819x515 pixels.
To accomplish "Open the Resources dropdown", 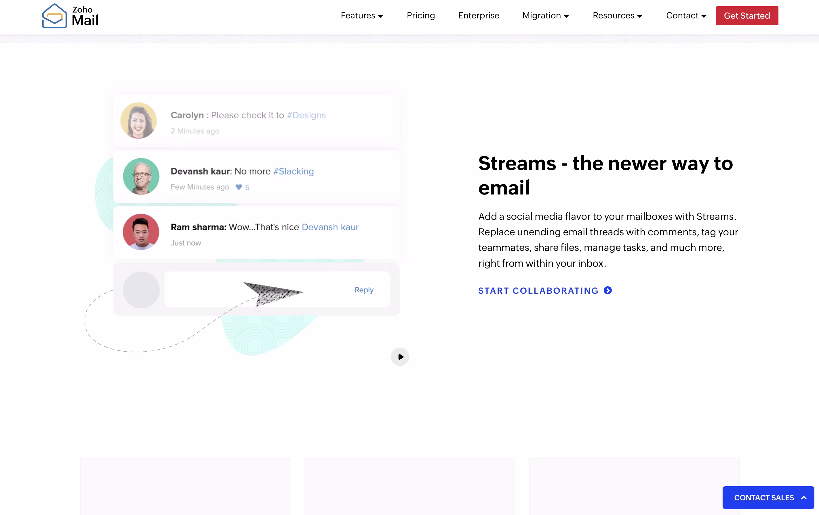I will pyautogui.click(x=617, y=16).
